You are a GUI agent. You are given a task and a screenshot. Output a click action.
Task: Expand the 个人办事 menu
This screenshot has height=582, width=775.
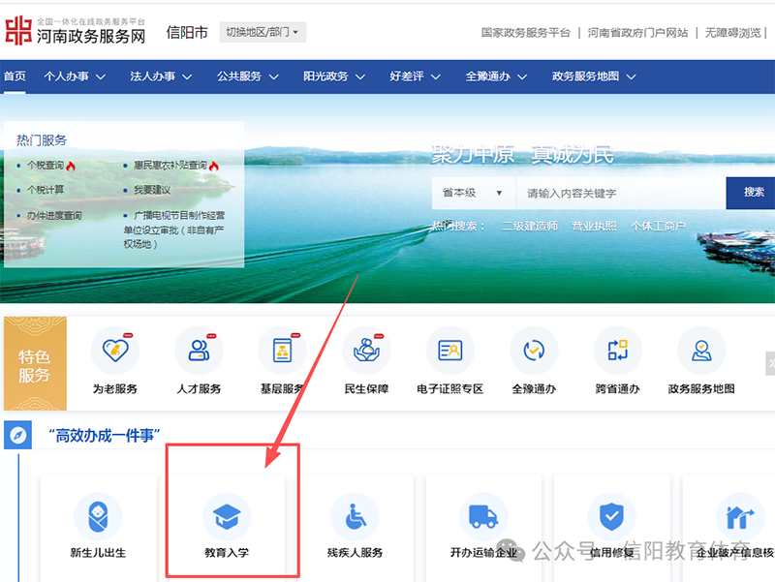[75, 77]
